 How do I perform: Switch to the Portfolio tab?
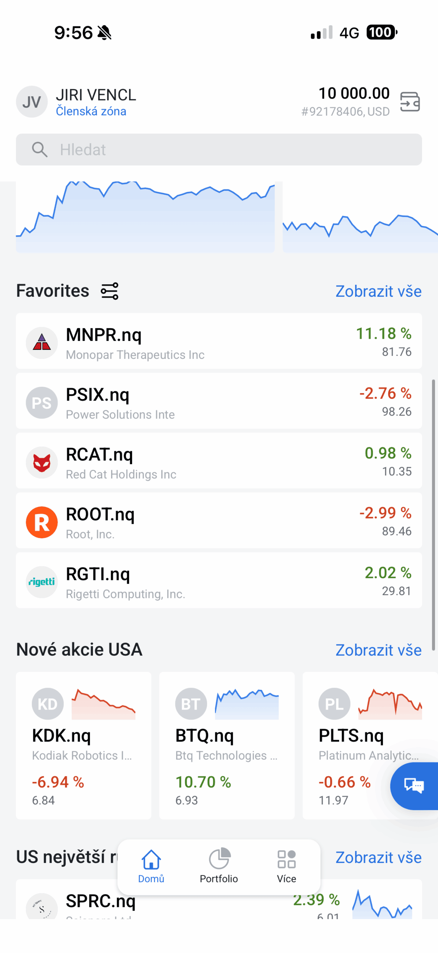(219, 866)
